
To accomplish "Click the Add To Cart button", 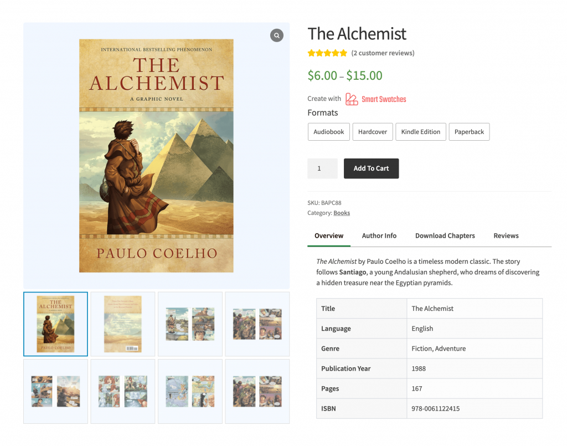I will [371, 168].
